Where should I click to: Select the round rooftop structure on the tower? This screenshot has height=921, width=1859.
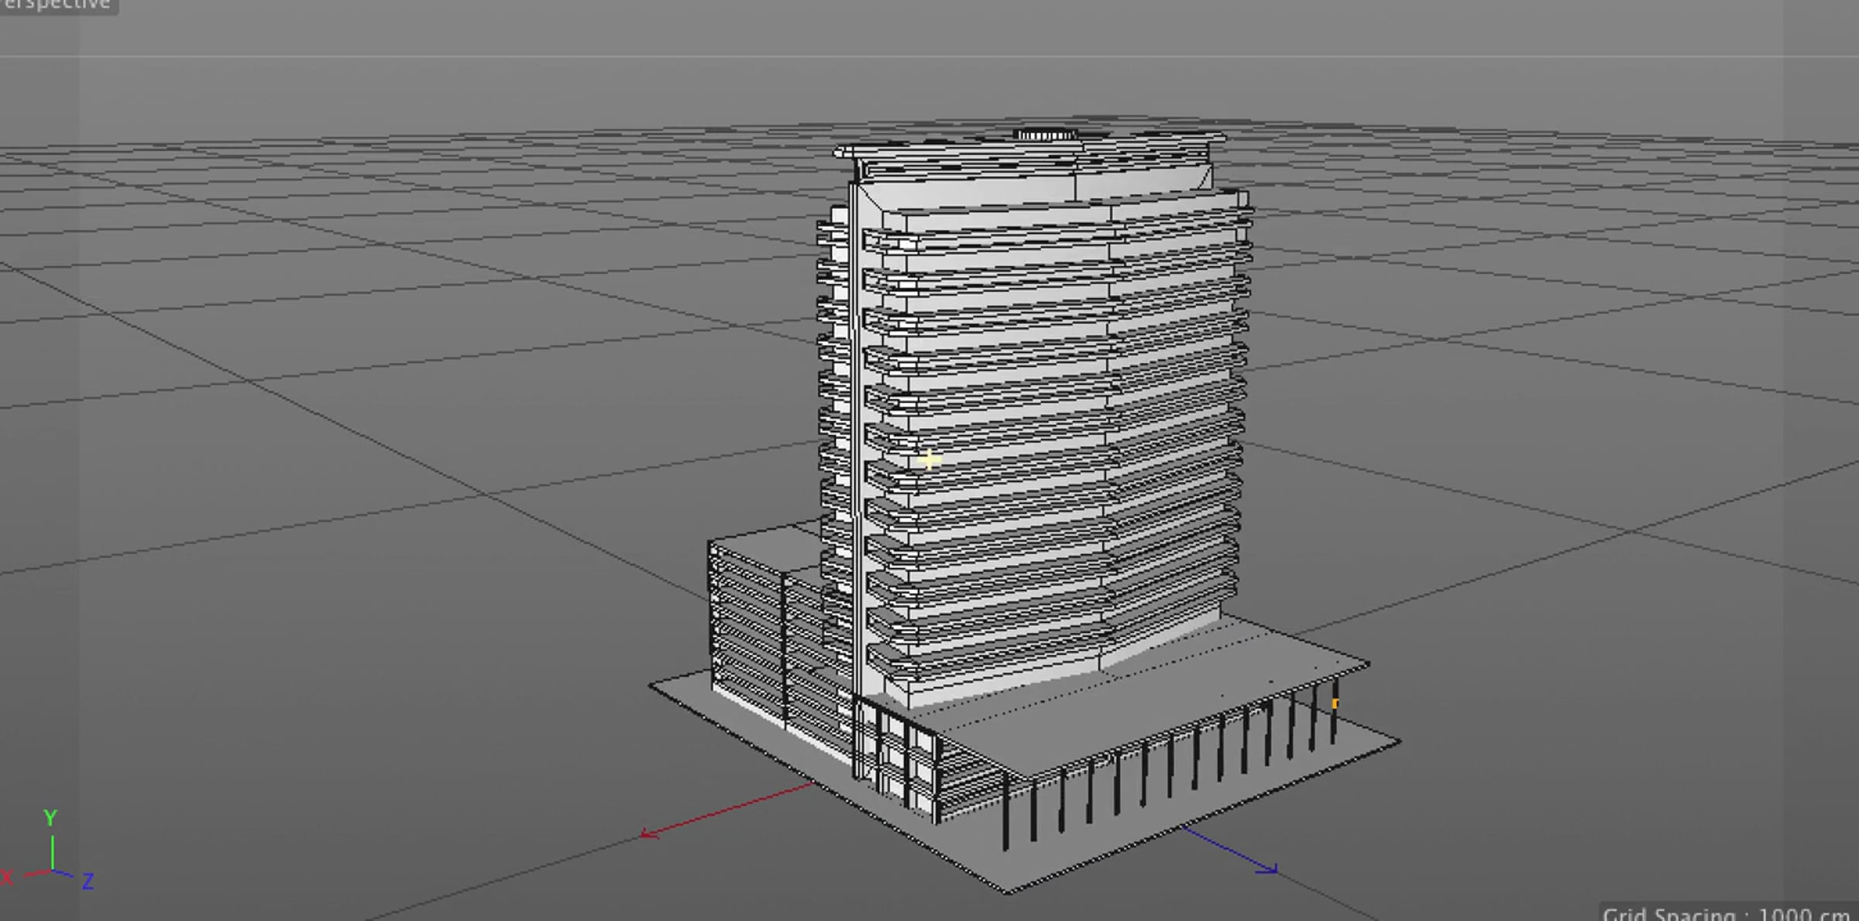point(1046,135)
